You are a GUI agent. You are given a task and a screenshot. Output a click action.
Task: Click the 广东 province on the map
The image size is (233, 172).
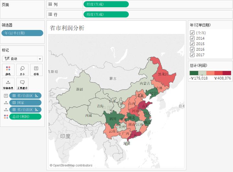tap(134, 135)
